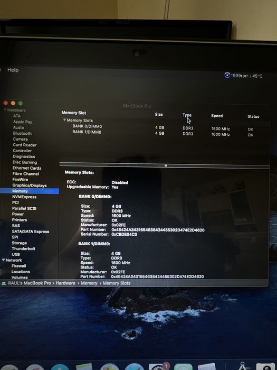
Task: Select Controller in the sidebar
Action: (22, 151)
